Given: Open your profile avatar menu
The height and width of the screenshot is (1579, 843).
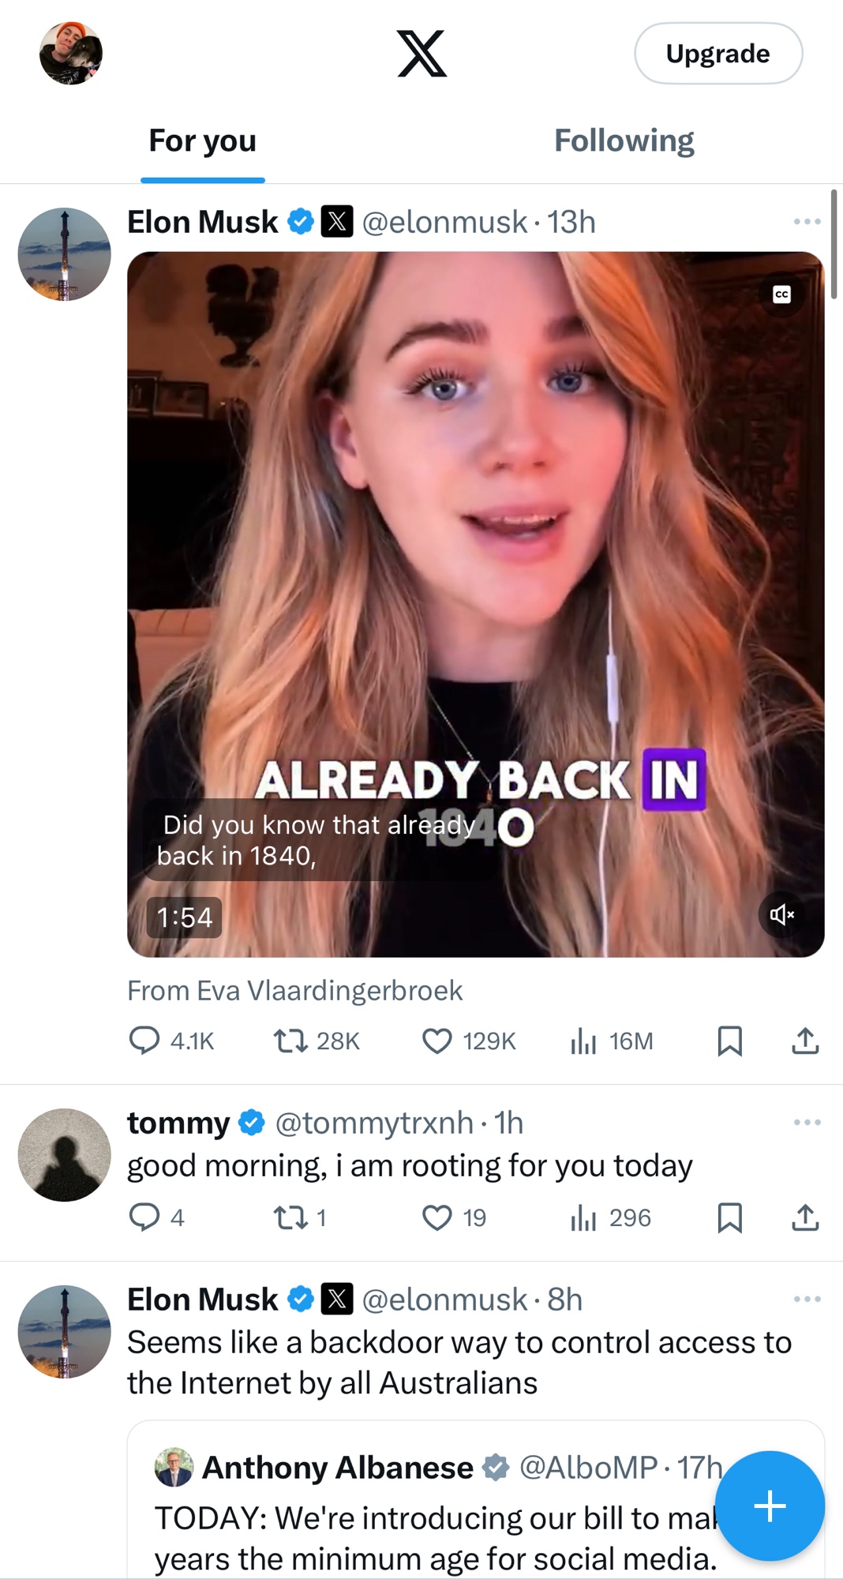Looking at the screenshot, I should pyautogui.click(x=71, y=53).
